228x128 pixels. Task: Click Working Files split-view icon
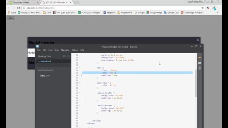point(68,56)
